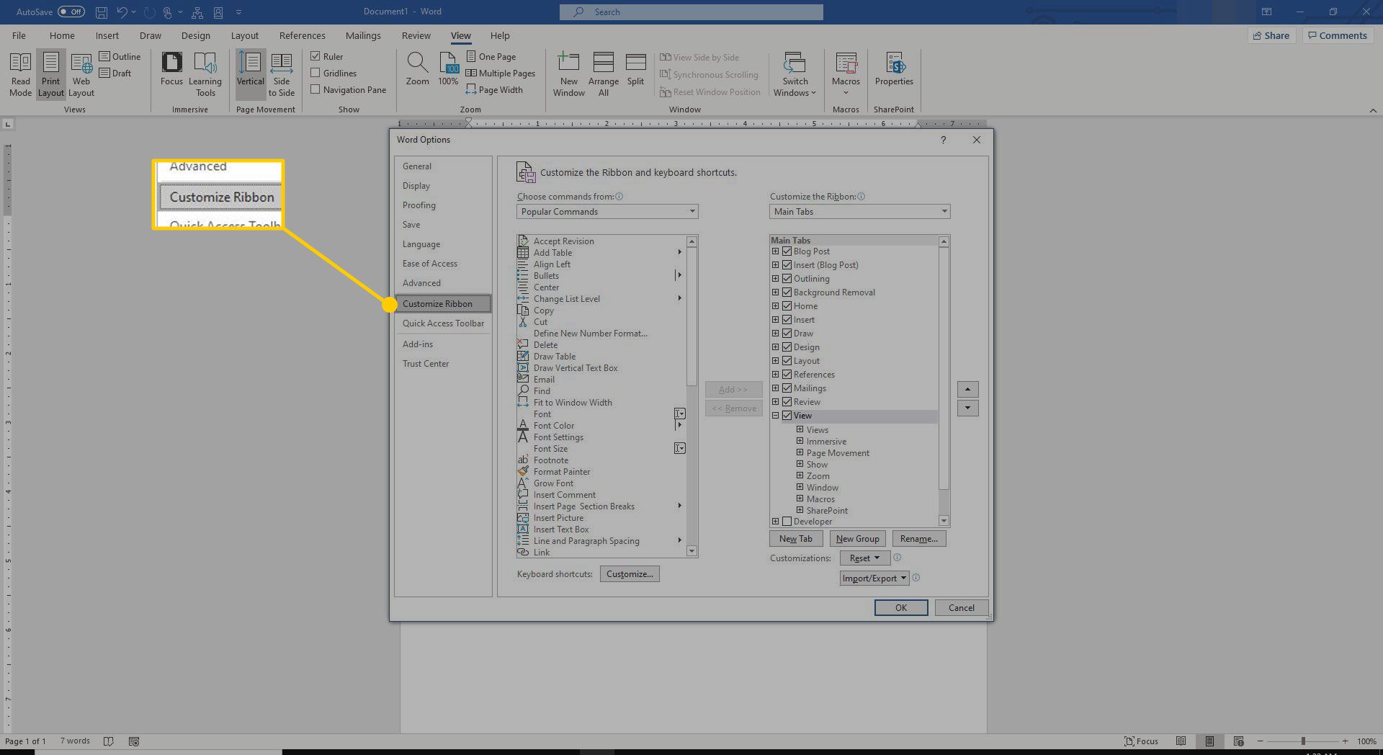Enable the Gridlines checkbox
1383x755 pixels.
[315, 73]
